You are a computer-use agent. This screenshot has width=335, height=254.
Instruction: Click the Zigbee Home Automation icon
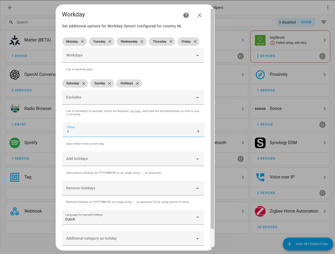coord(260,211)
